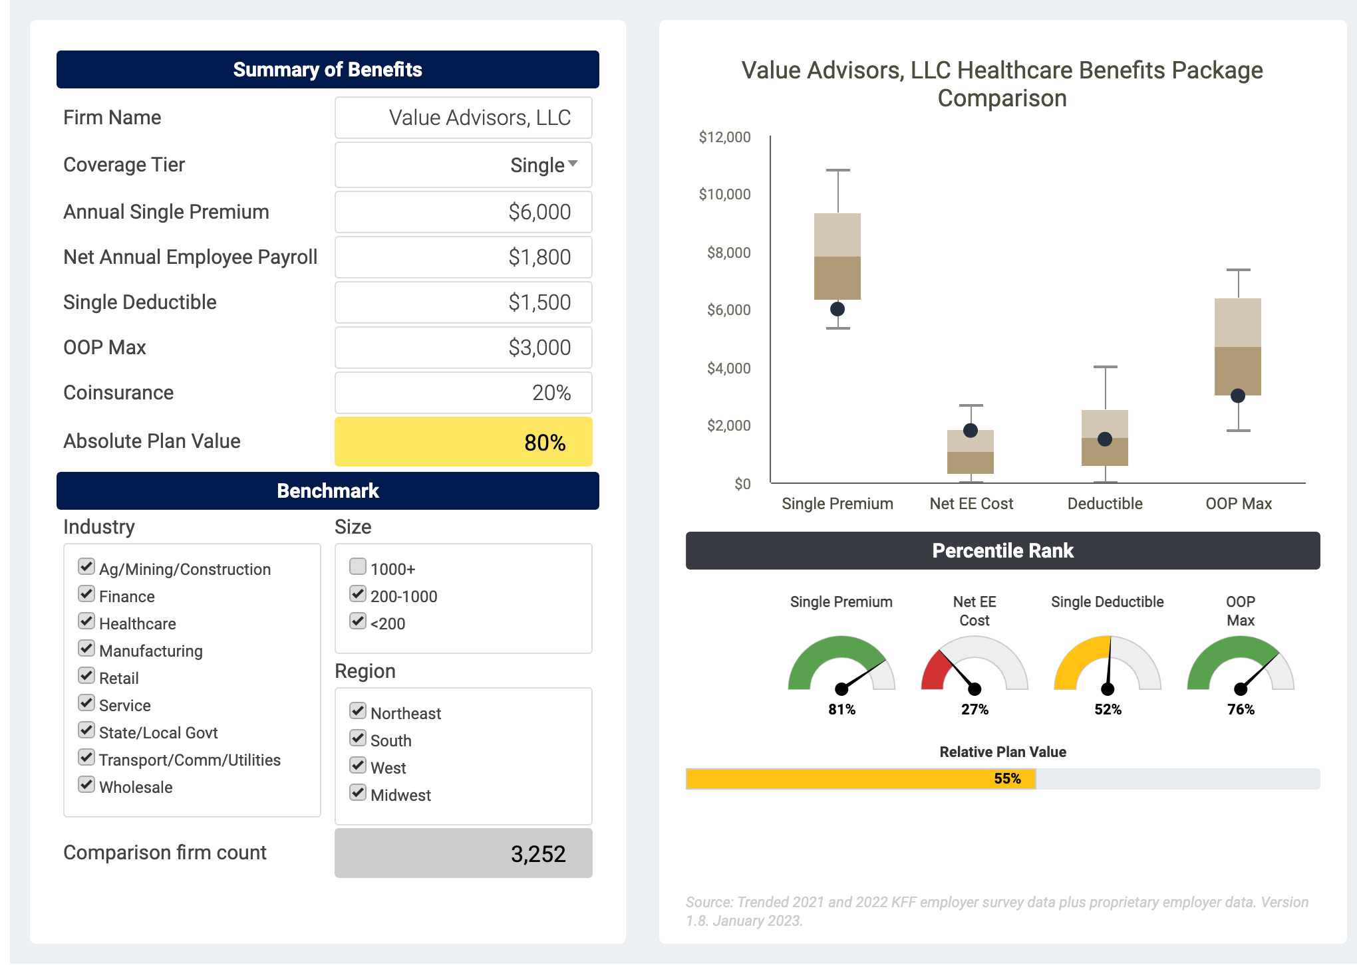Edit the Single Deductible value

[x=464, y=302]
